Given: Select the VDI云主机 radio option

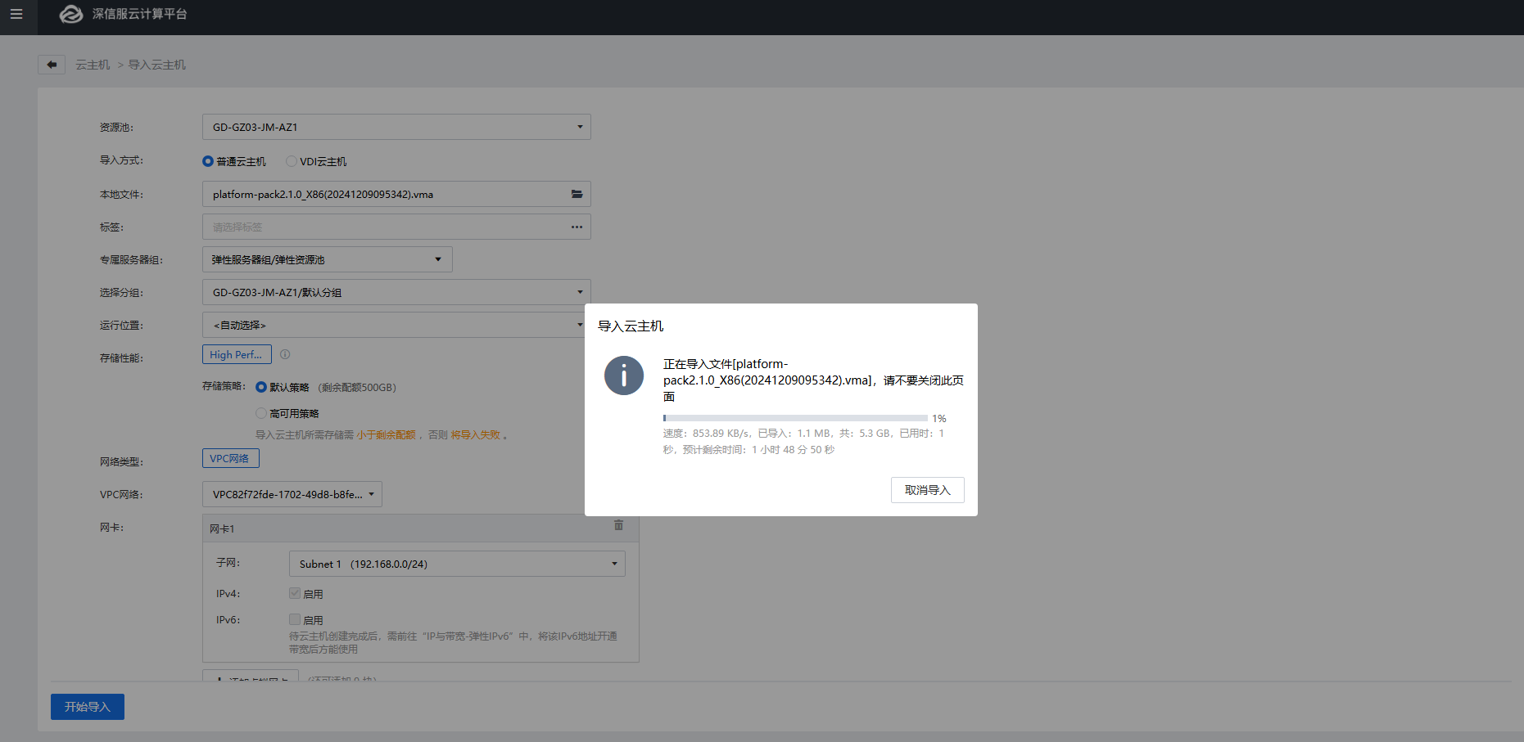Looking at the screenshot, I should pyautogui.click(x=291, y=161).
